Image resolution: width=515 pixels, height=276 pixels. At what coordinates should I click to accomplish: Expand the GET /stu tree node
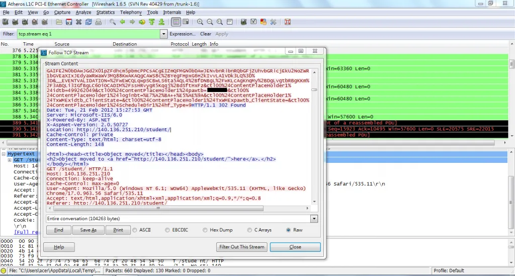tap(10, 160)
